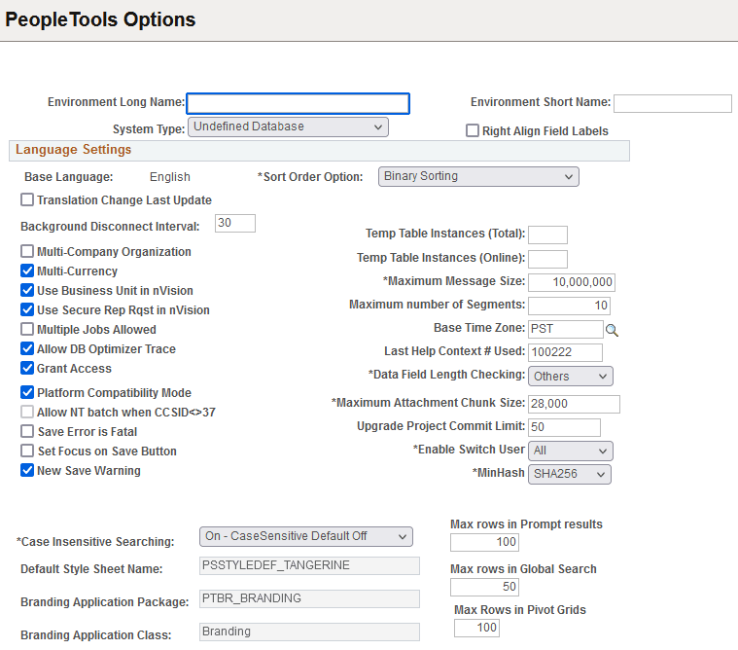
Task: Select the Background Disconnect Interval field
Action: [235, 223]
